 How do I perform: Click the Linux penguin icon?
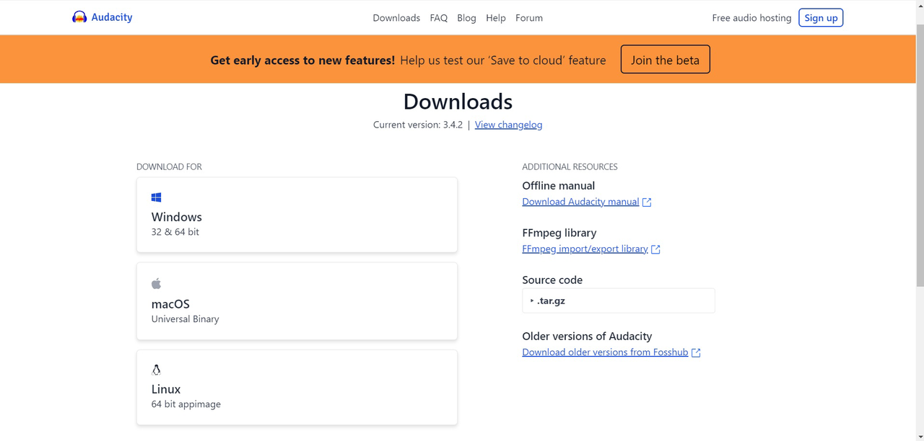point(156,370)
